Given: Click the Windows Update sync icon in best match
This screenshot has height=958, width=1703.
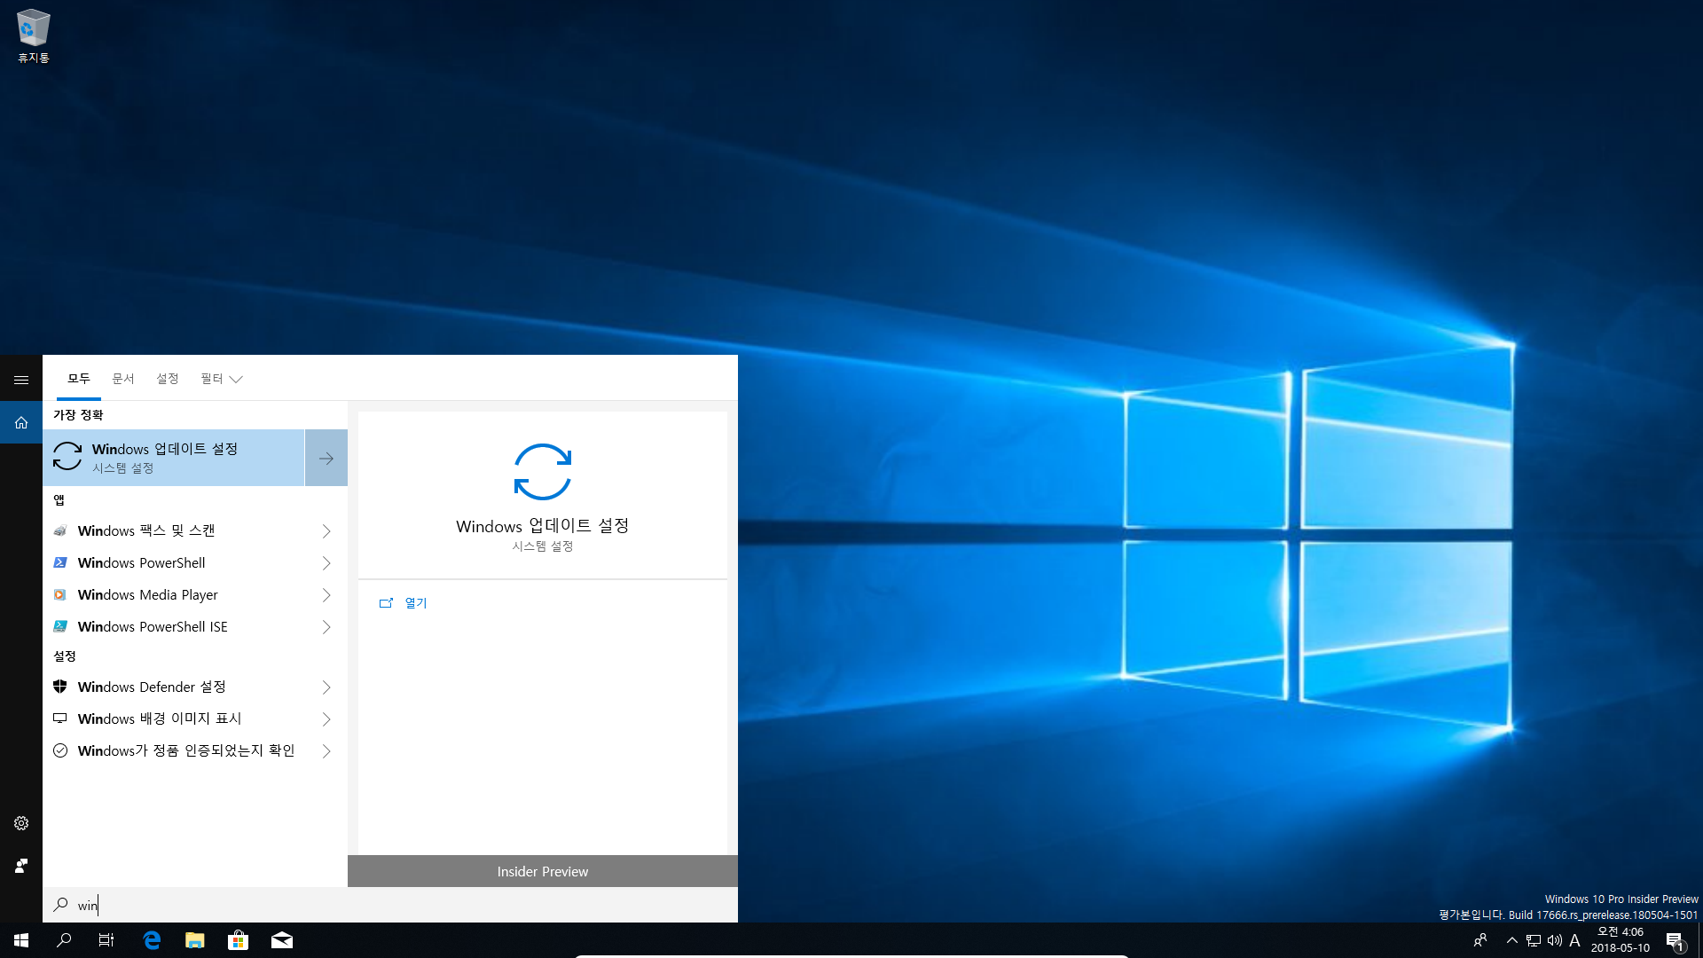Looking at the screenshot, I should [67, 457].
